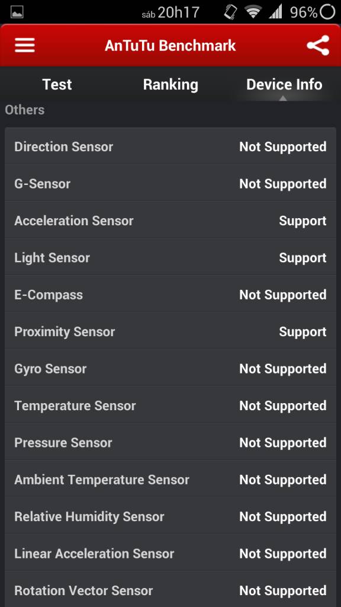Select the Direction Sensor row

tap(170, 147)
